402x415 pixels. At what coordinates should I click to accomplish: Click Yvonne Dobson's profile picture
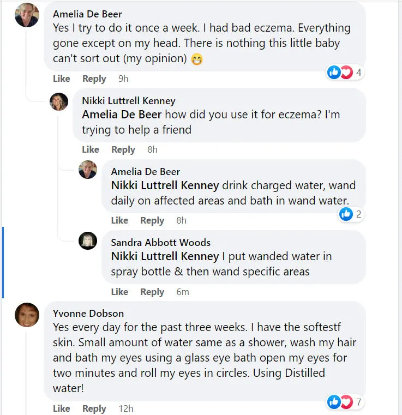[x=27, y=315]
